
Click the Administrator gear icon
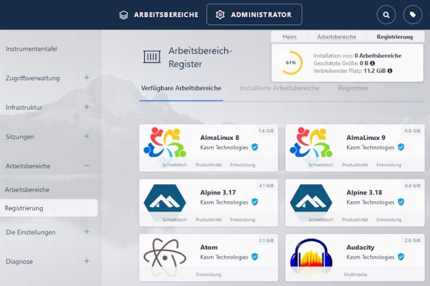(220, 14)
